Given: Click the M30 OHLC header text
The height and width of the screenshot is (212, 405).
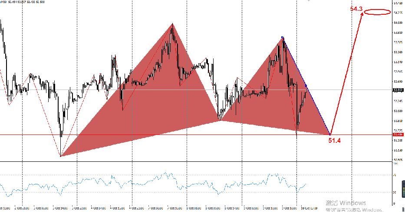Looking at the screenshot, I should (23, 2).
